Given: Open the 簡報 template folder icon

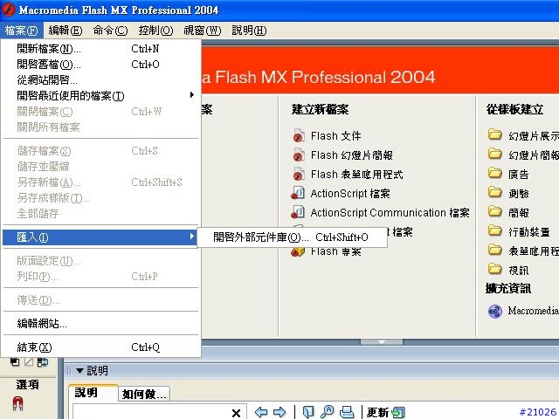Looking at the screenshot, I should pyautogui.click(x=495, y=211).
